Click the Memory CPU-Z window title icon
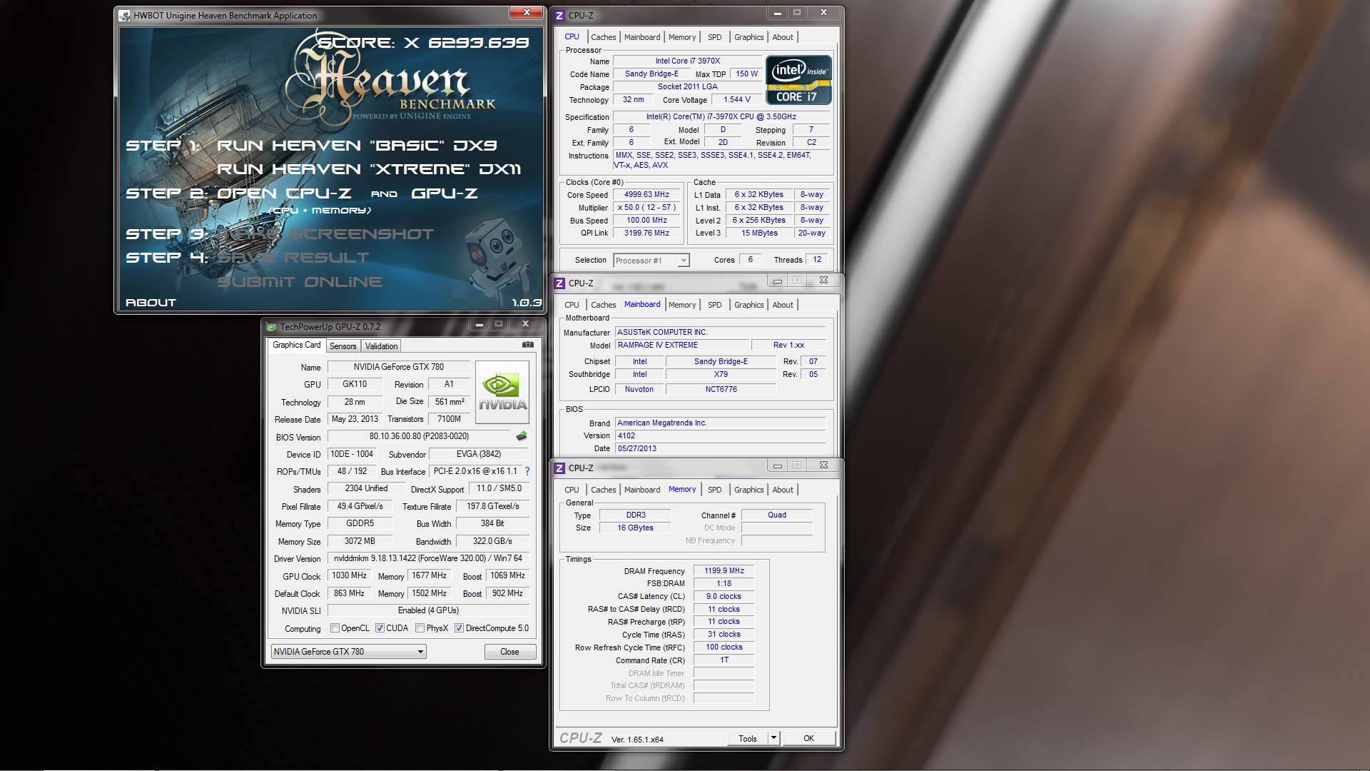The width and height of the screenshot is (1370, 771). click(x=560, y=468)
